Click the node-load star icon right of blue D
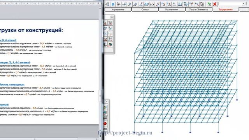 click(118, 4)
